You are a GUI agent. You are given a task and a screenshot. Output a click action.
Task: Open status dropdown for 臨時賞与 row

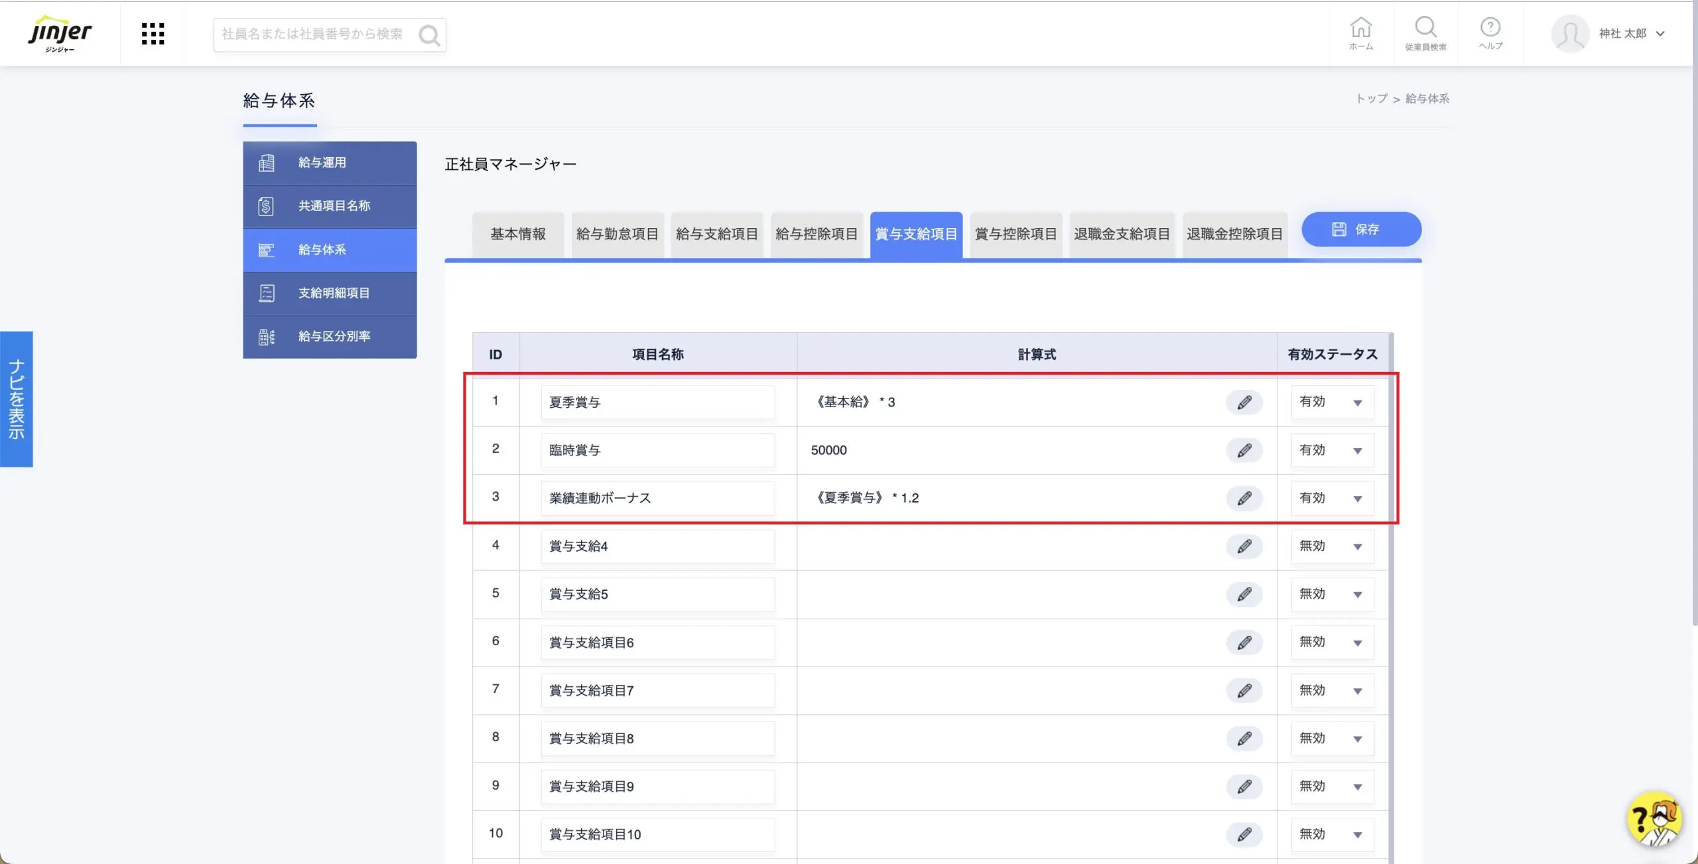point(1332,450)
